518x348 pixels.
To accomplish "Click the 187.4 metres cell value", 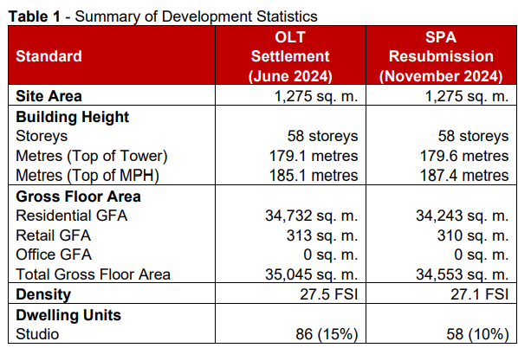I will coord(463,176).
